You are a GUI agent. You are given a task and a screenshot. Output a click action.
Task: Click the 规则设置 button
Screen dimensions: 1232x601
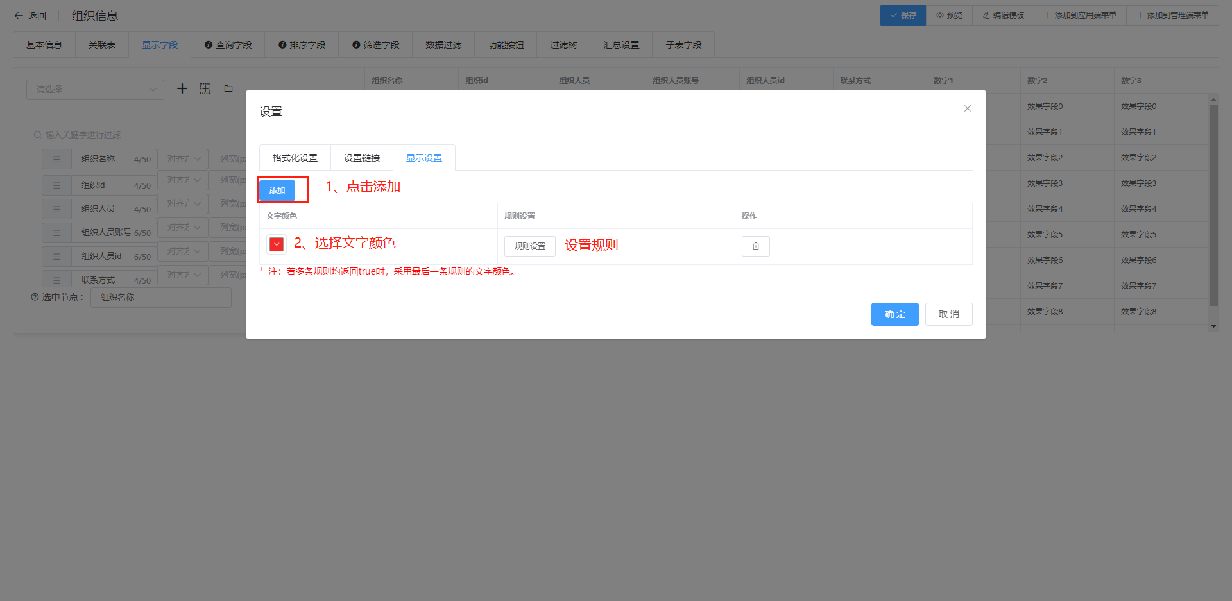[x=529, y=246]
